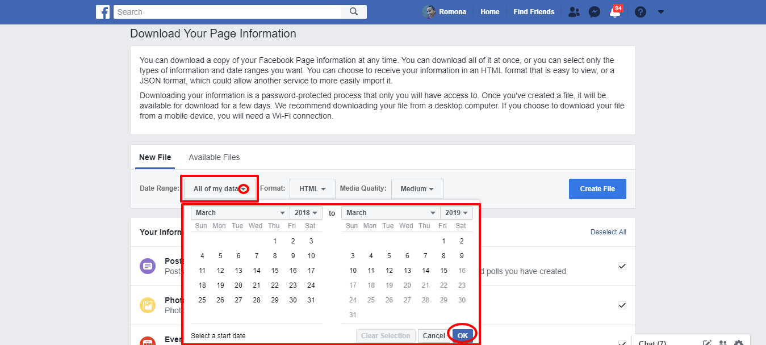
Task: Open chat settings gear icon
Action: click(739, 343)
